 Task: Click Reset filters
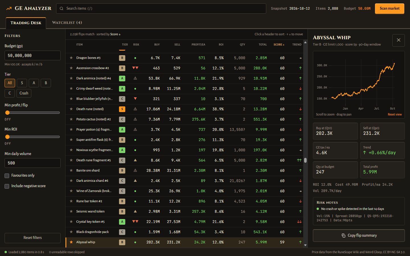tap(32, 238)
